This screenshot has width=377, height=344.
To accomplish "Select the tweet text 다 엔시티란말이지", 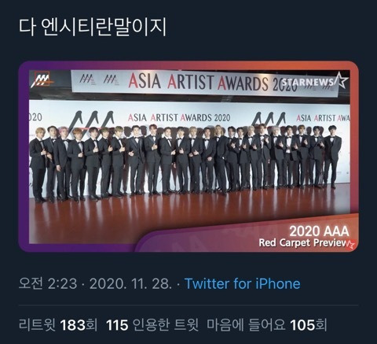I will (x=93, y=28).
